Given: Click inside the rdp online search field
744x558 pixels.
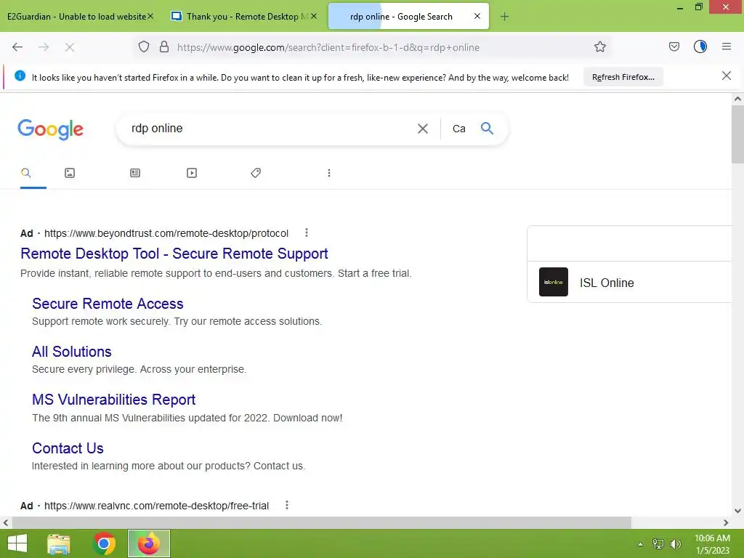Looking at the screenshot, I should [266, 129].
